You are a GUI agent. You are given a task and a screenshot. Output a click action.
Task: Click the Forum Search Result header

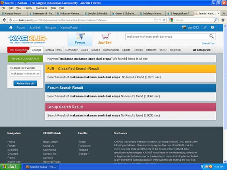(130, 88)
